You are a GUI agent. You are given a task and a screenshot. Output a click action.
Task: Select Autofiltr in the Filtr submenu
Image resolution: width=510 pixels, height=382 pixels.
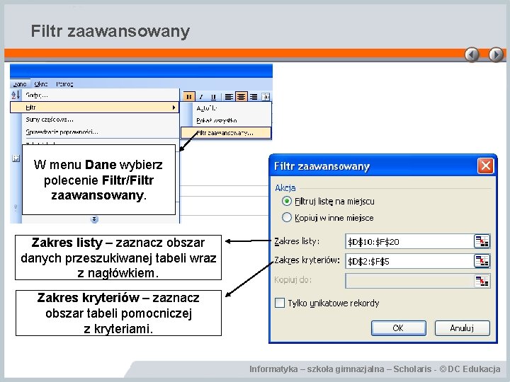226,108
